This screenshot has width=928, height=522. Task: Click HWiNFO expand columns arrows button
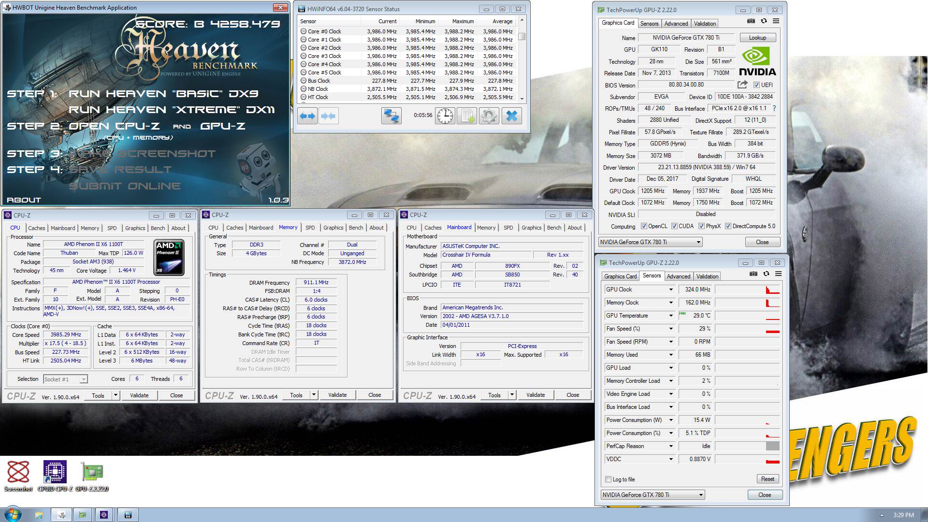[307, 116]
